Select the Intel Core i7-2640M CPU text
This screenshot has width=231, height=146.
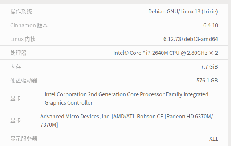pos(165,53)
